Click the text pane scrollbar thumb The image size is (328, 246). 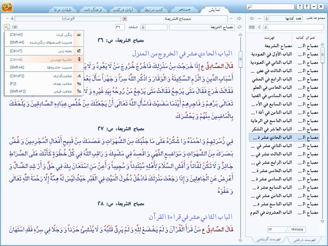pyautogui.click(x=240, y=59)
